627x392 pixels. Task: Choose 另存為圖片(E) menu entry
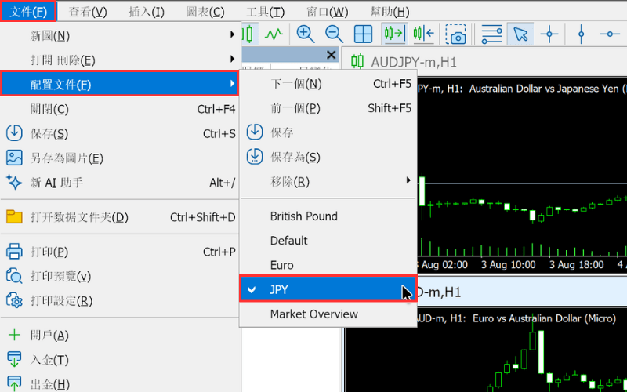[120, 158]
